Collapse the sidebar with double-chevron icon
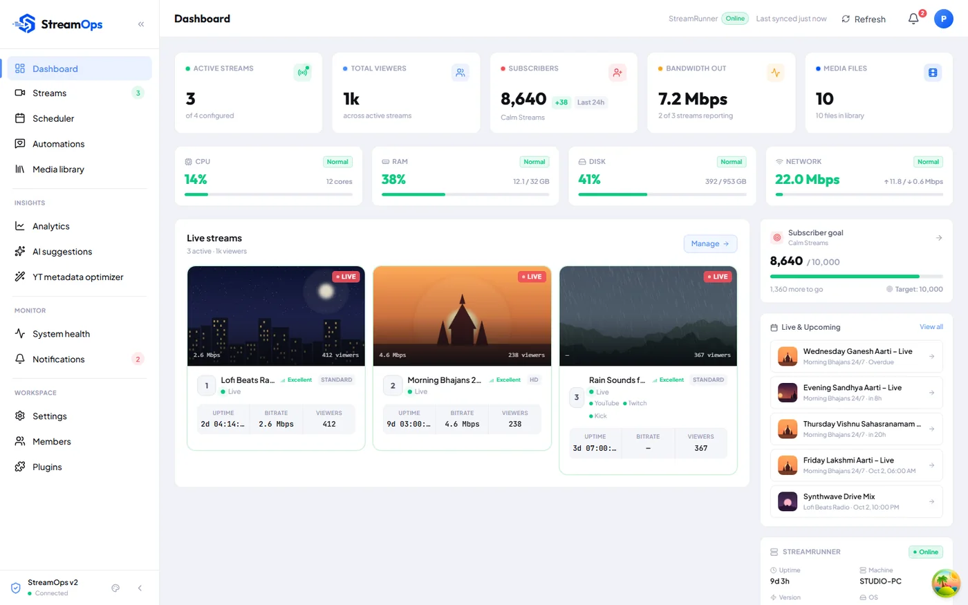This screenshot has width=968, height=605. 141,24
